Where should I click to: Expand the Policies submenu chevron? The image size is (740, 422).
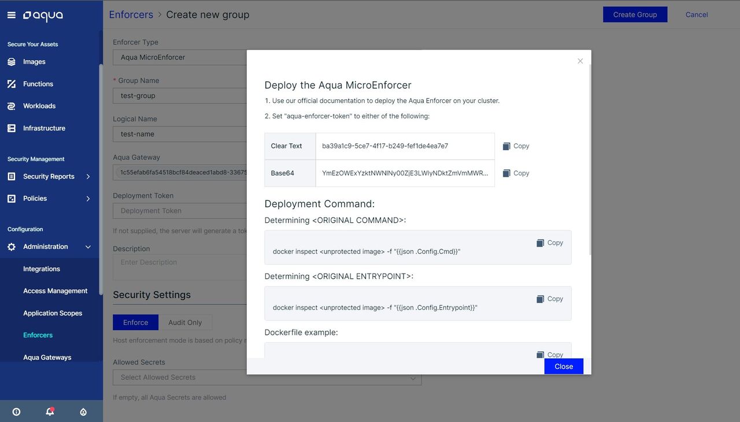(88, 199)
